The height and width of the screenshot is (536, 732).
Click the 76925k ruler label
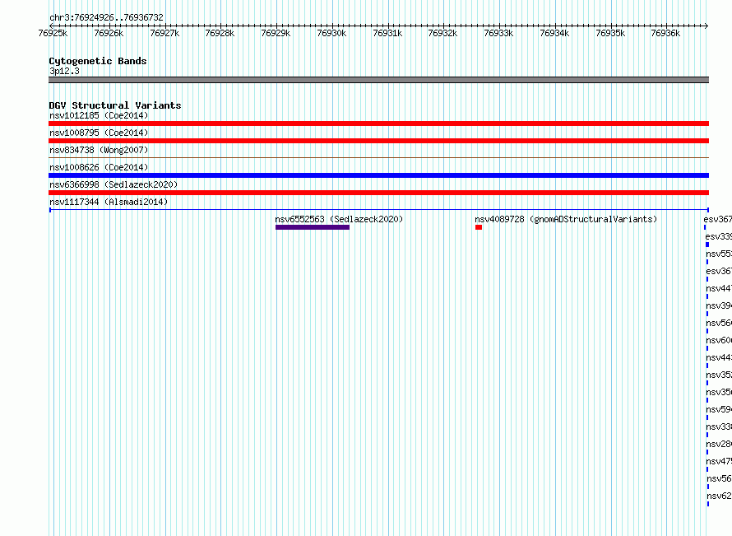[x=53, y=33]
